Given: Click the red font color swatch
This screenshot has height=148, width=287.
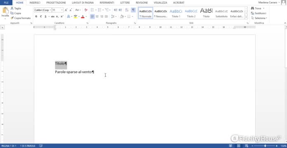Looking at the screenshot, I should [83, 16].
